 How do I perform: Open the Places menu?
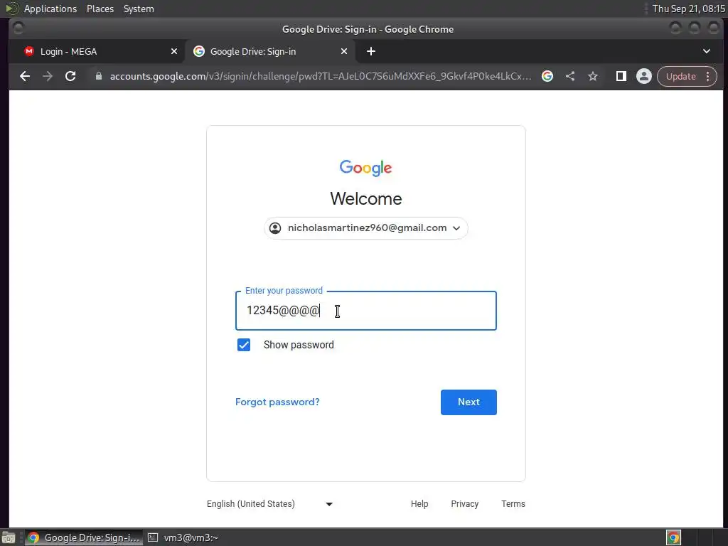click(x=100, y=9)
